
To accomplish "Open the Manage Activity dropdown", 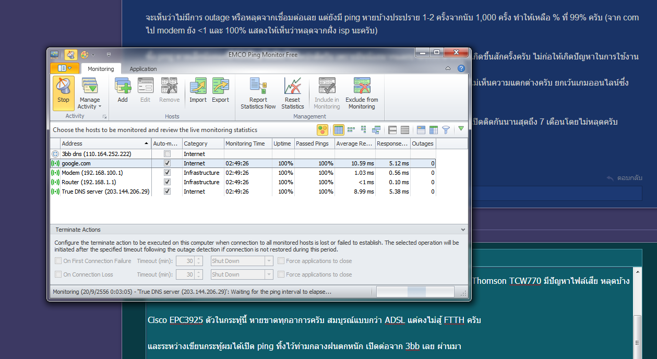I will point(90,94).
